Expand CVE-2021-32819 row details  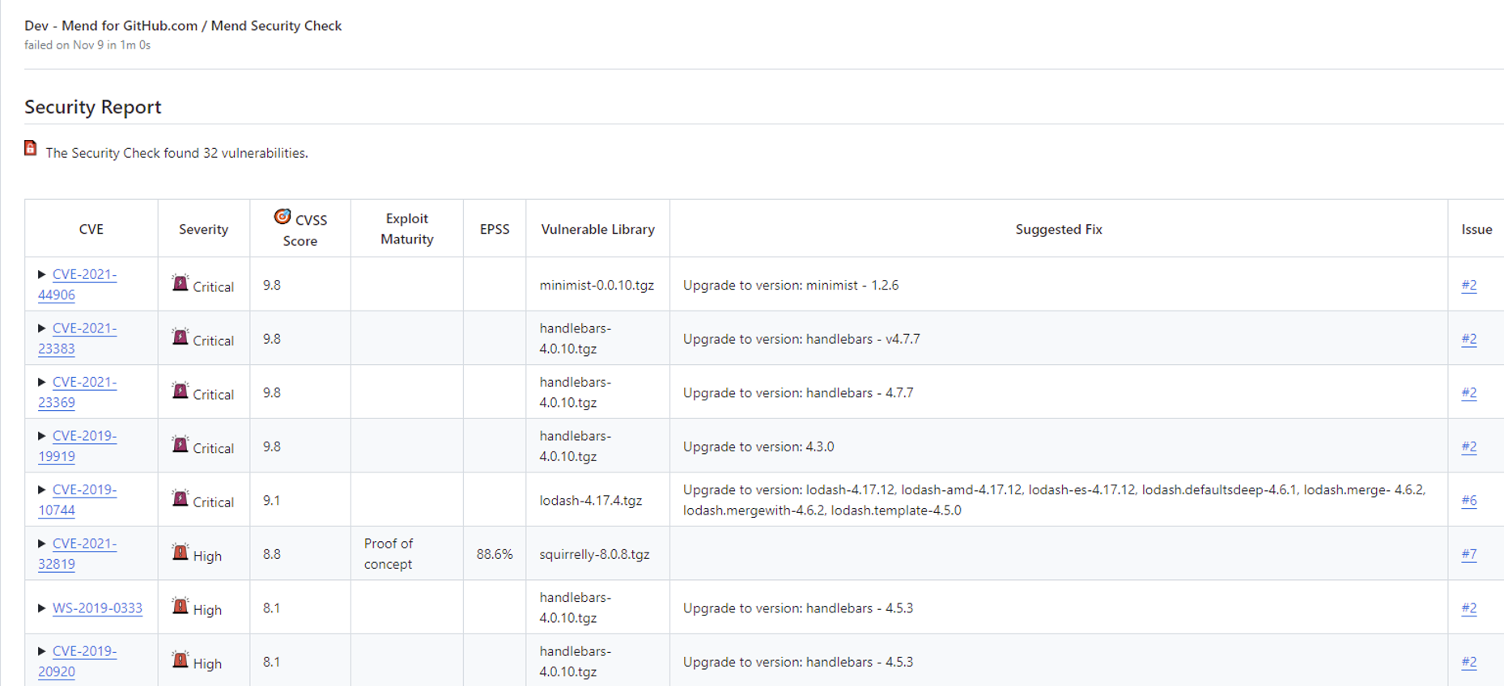[42, 544]
